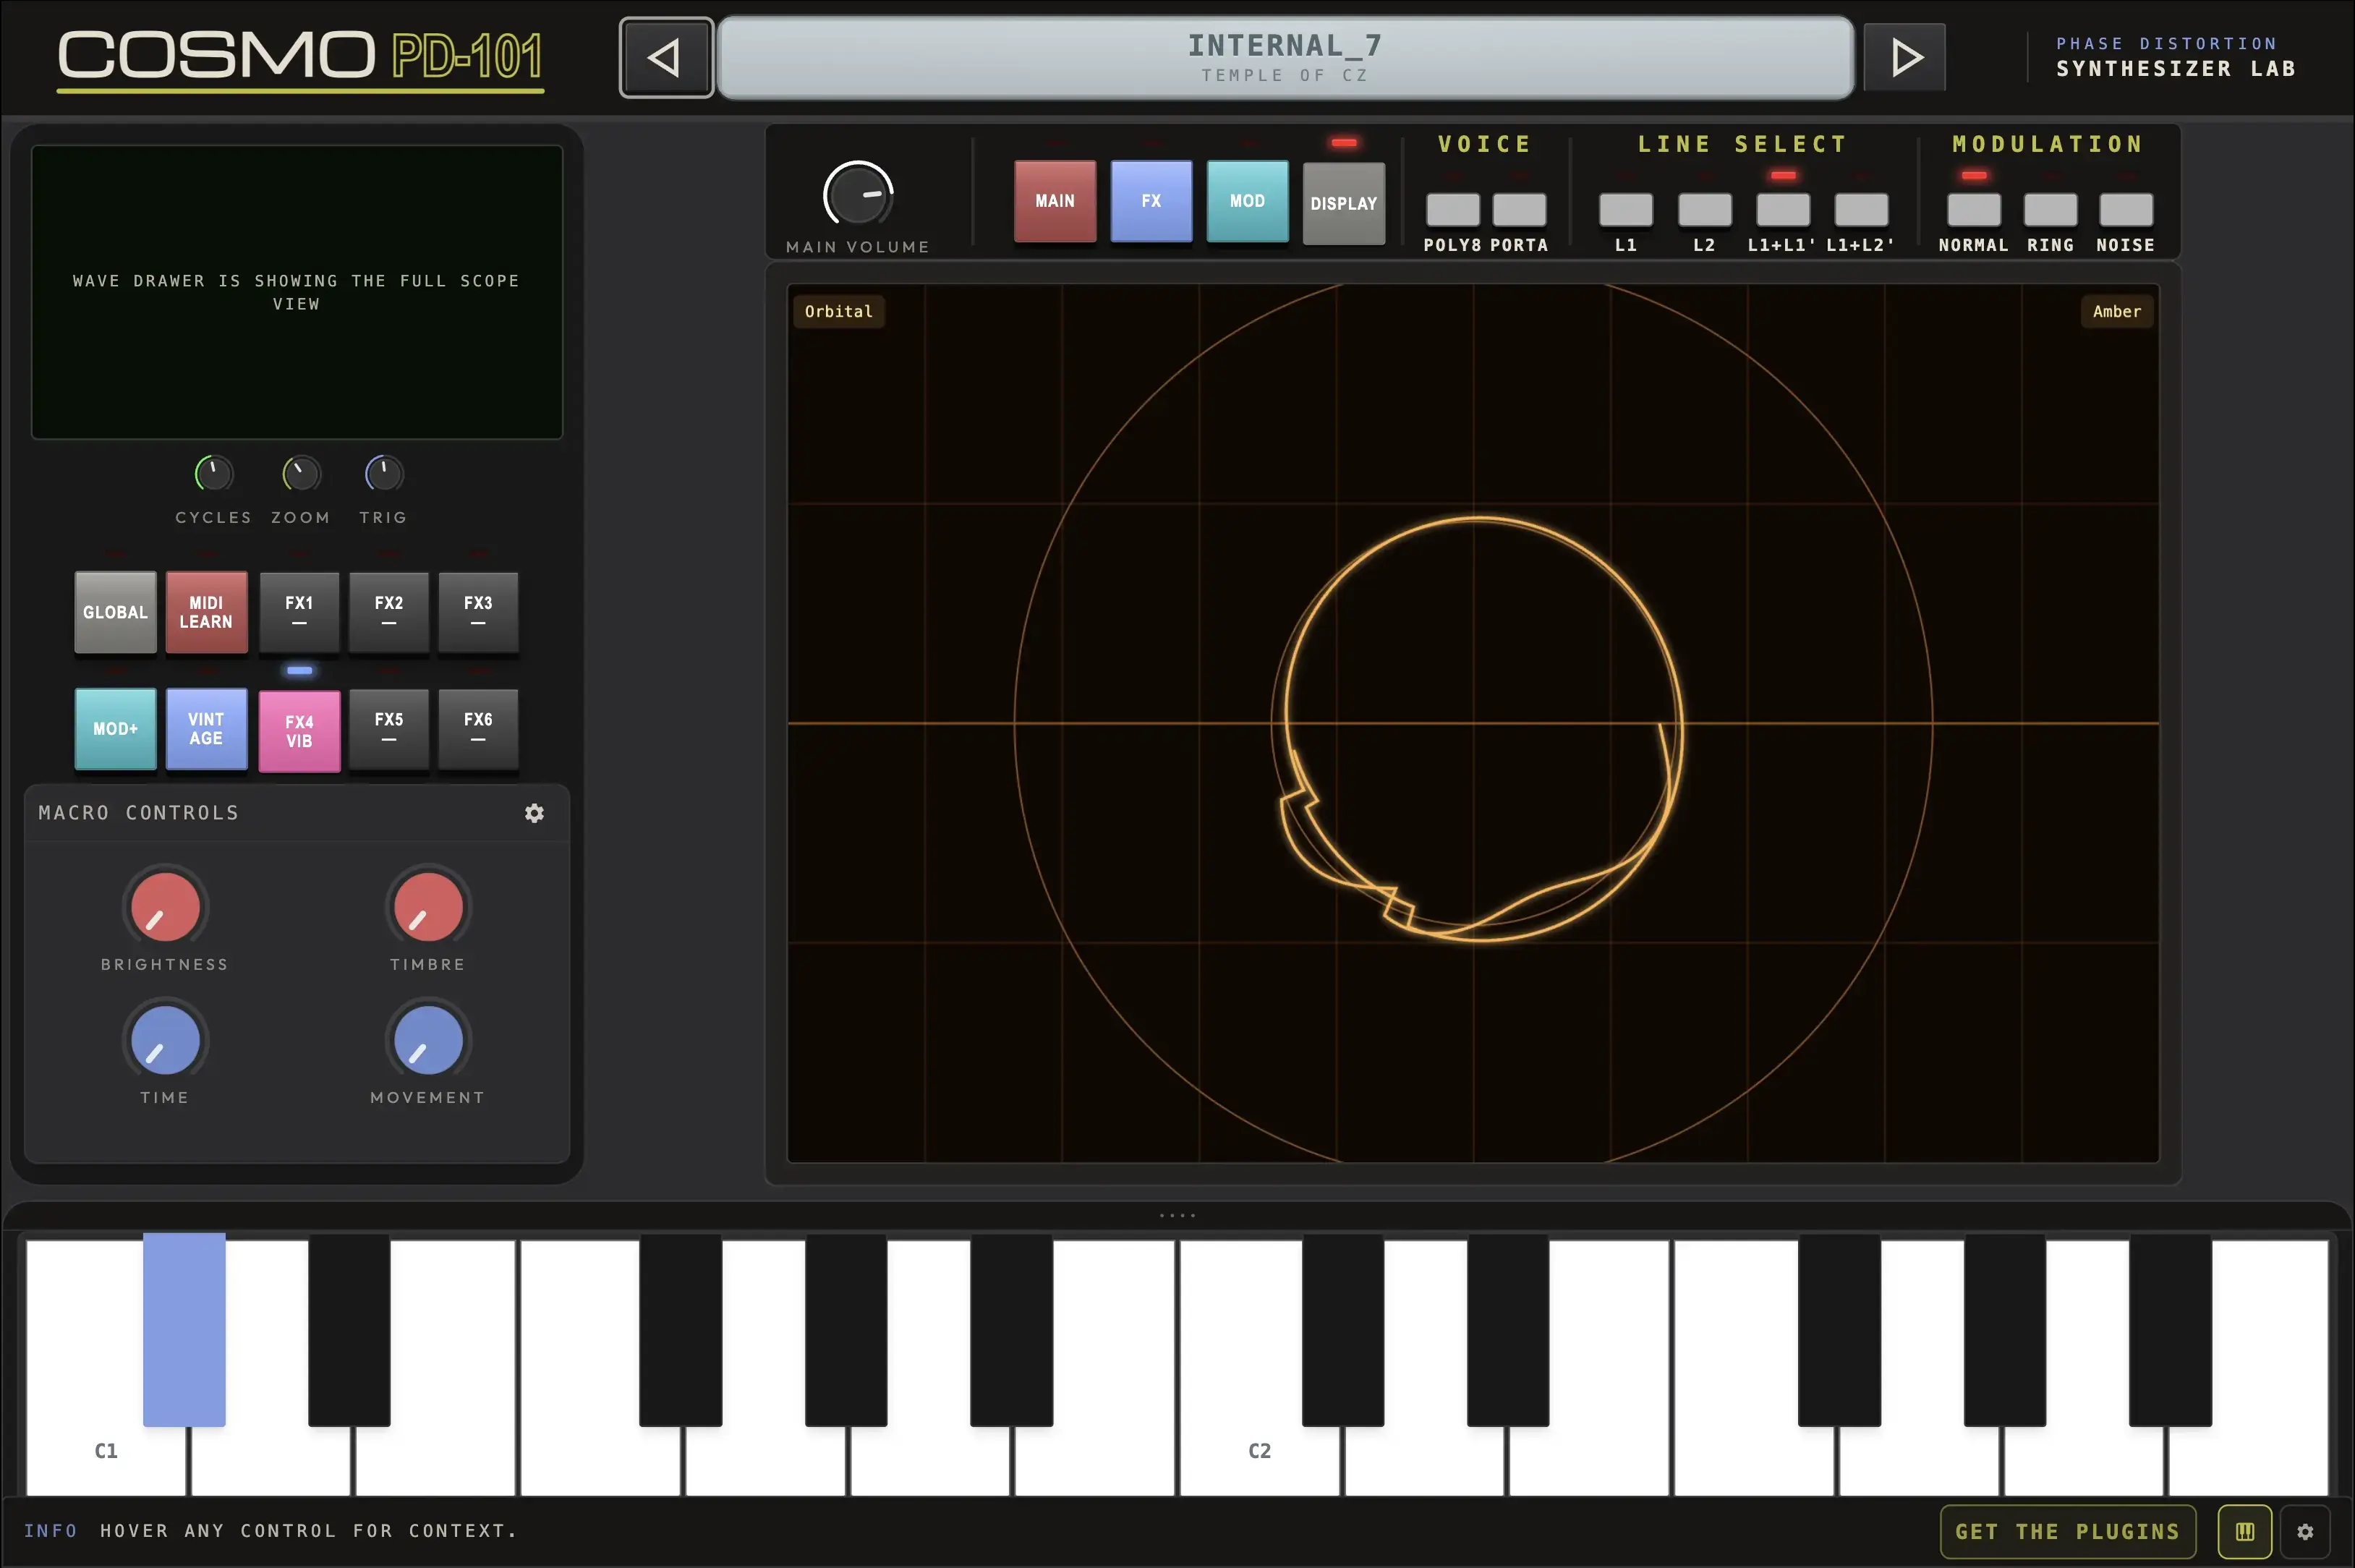
Task: Open the FX3 slot
Action: point(478,612)
